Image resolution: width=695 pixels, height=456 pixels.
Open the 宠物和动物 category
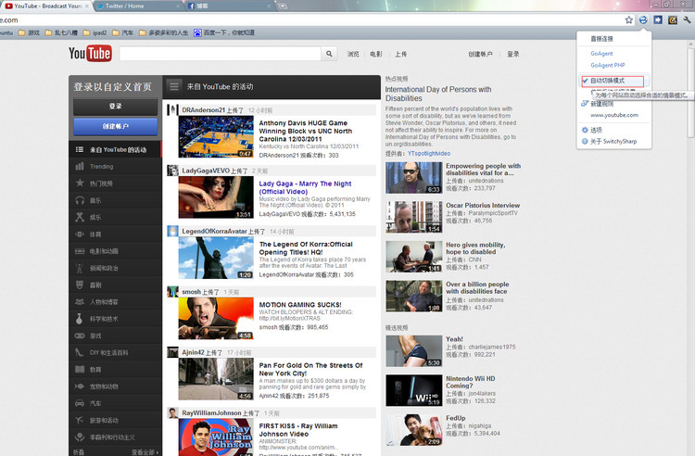coord(115,386)
